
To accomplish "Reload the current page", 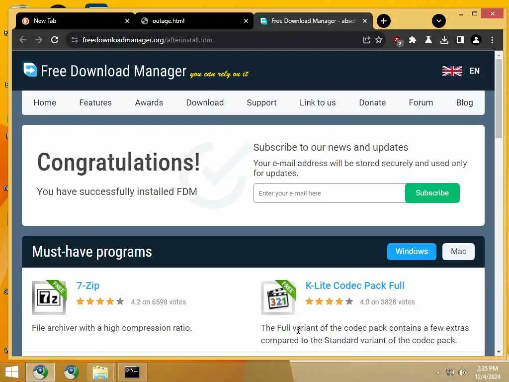I will click(x=55, y=40).
